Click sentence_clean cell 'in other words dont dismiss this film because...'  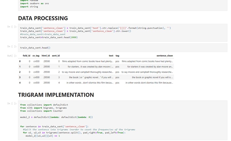click(149, 83)
